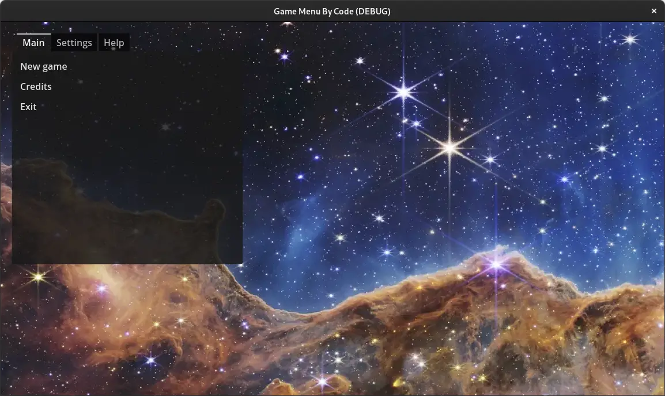The width and height of the screenshot is (665, 396).
Task: Open the Credits entry
Action: (36, 86)
